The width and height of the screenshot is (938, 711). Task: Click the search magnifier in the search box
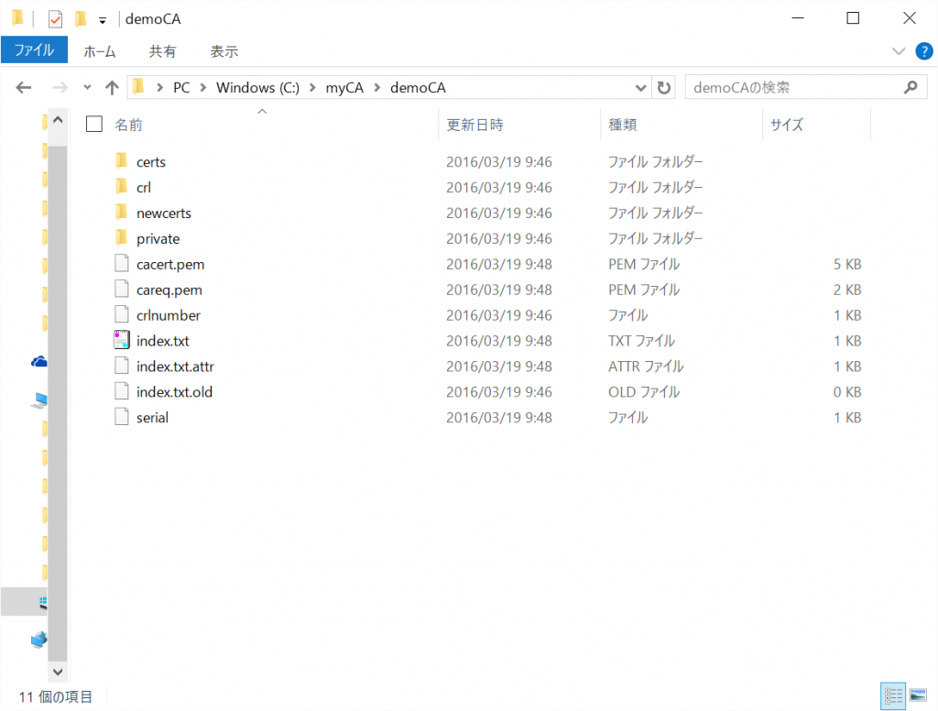[x=910, y=86]
